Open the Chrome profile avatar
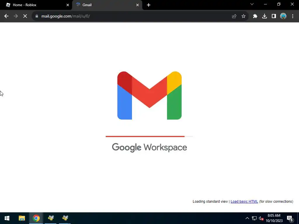Viewport: 299px width, 224px height. [283, 16]
